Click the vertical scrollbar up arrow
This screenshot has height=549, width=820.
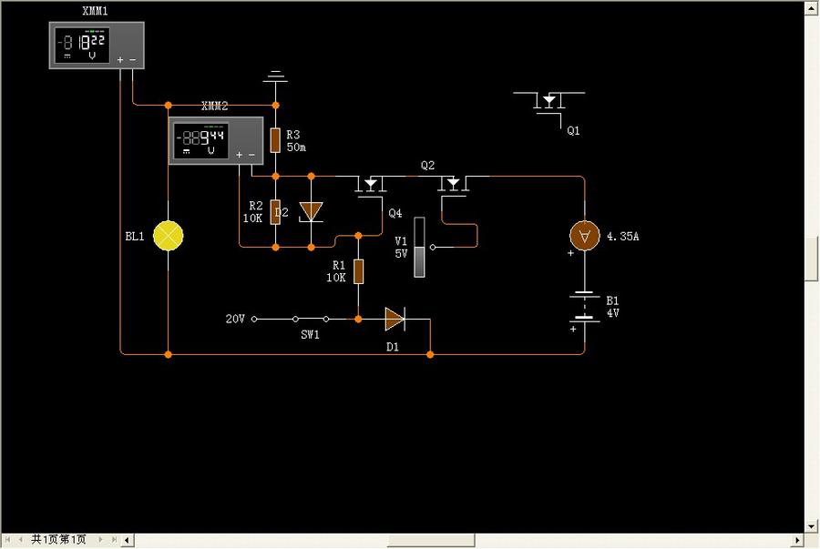[812, 7]
